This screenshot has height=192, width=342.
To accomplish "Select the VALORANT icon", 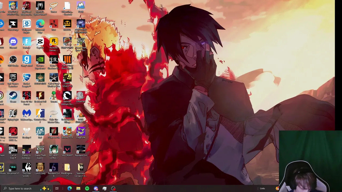I will 67,151.
